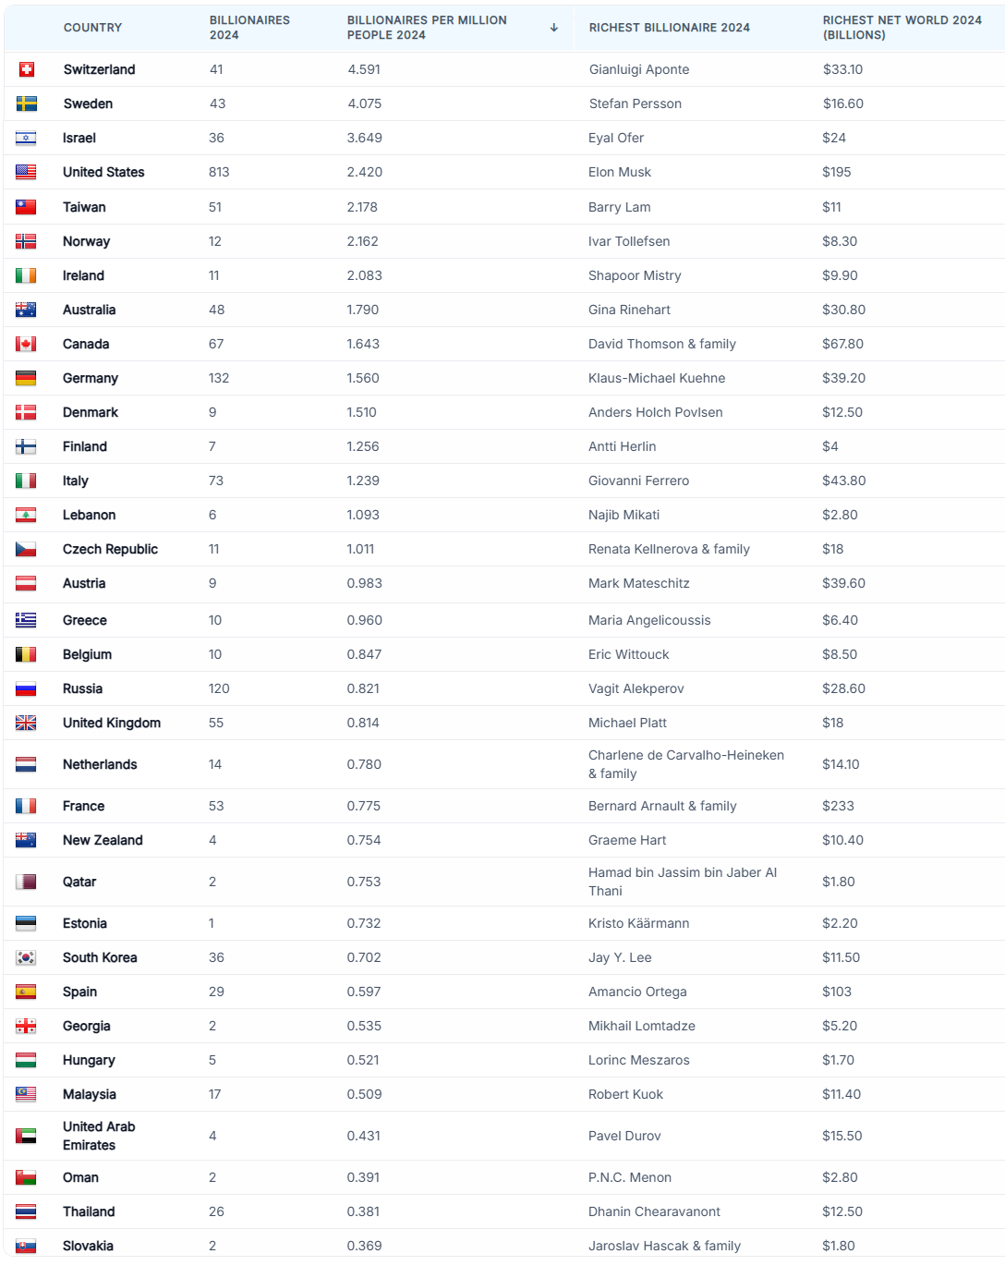This screenshot has height=1266, width=1005.
Task: Click the Lebanon flag icon
Action: [x=26, y=515]
